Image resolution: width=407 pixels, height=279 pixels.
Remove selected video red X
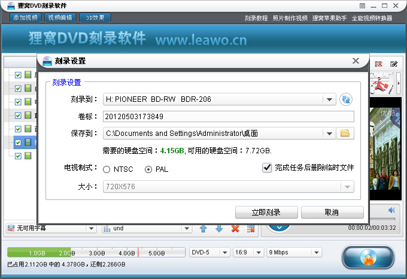pyautogui.click(x=235, y=229)
